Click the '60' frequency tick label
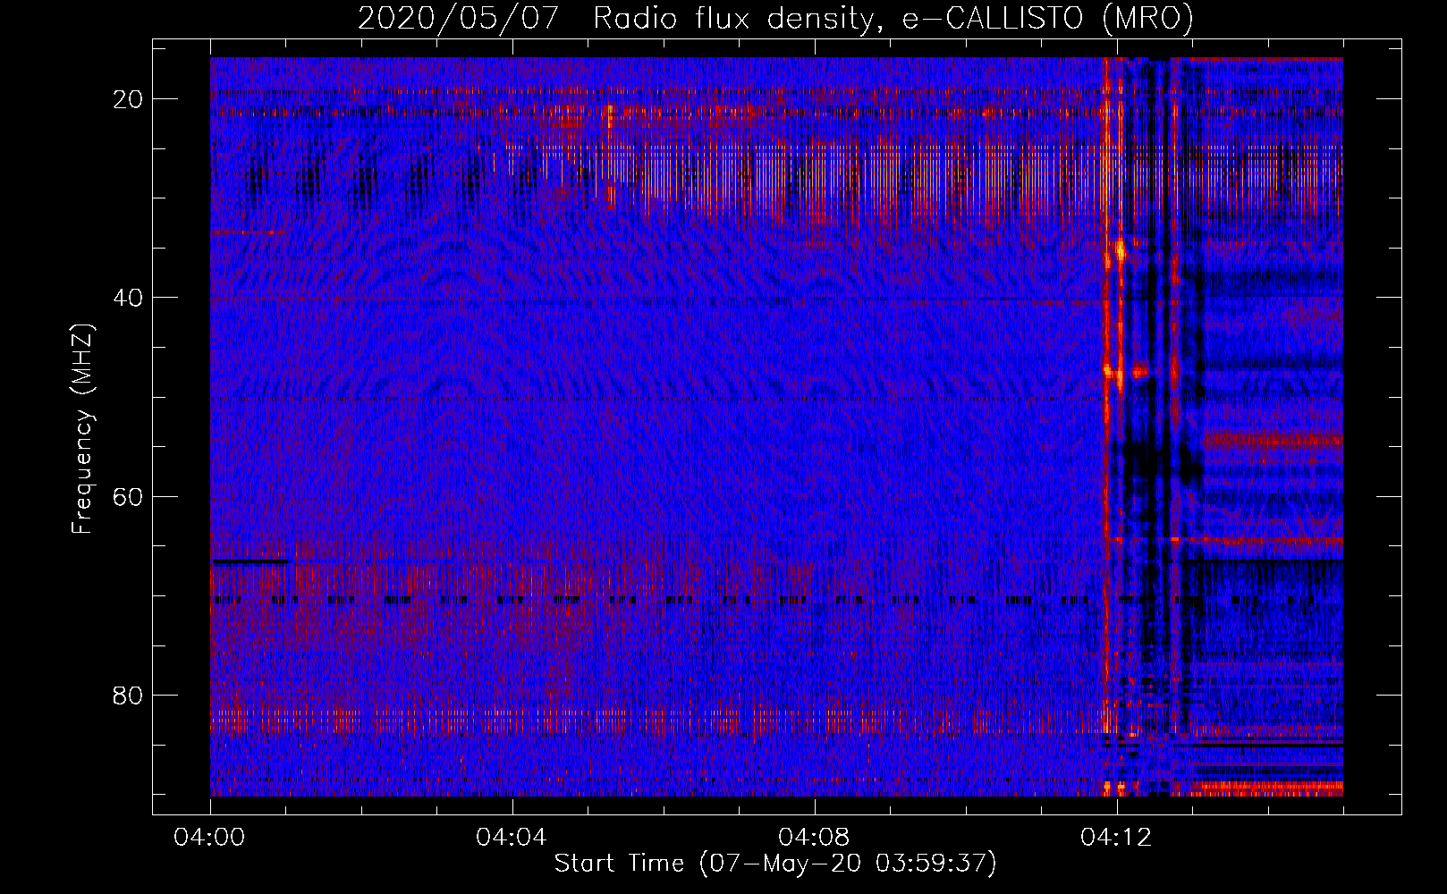 [128, 496]
